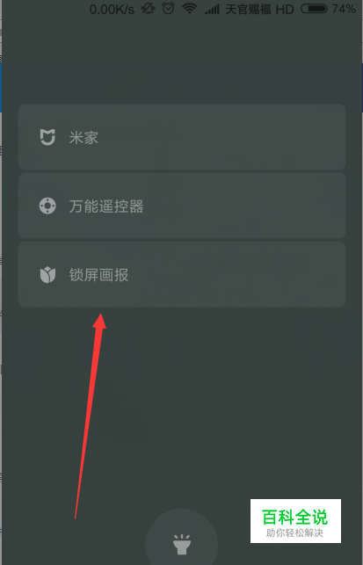Viewport: 363px width, 565px height.
Task: Tap the Mi Home shield icon
Action: (47, 137)
